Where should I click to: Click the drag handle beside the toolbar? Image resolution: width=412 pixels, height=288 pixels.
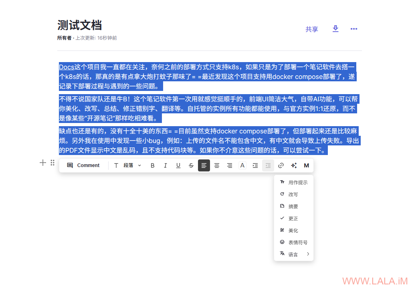click(x=53, y=163)
